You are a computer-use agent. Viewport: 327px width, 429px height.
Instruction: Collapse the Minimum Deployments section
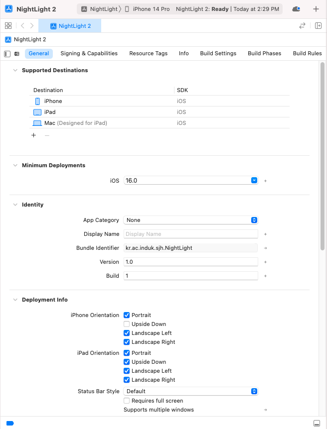pos(15,165)
